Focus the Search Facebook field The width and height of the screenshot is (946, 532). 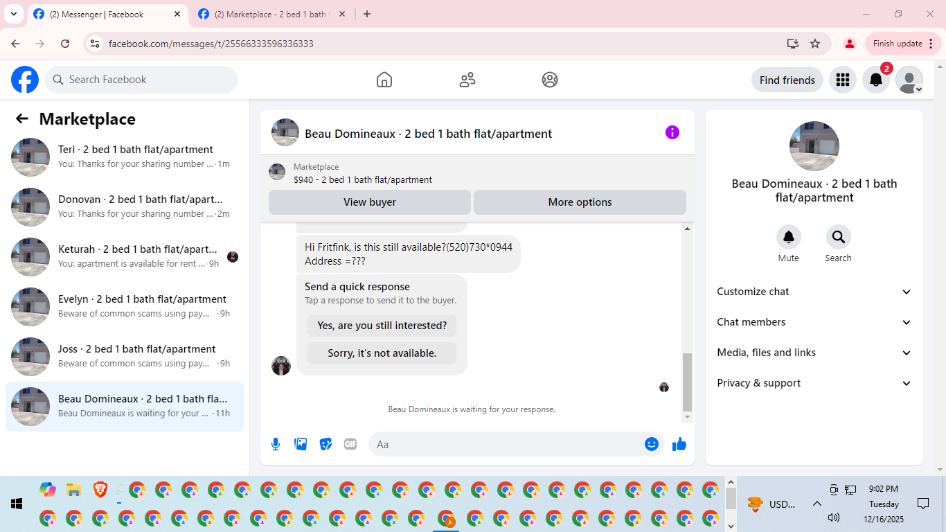point(141,80)
